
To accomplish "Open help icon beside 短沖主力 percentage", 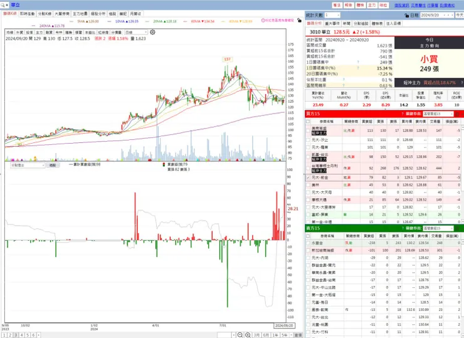I will point(461,83).
